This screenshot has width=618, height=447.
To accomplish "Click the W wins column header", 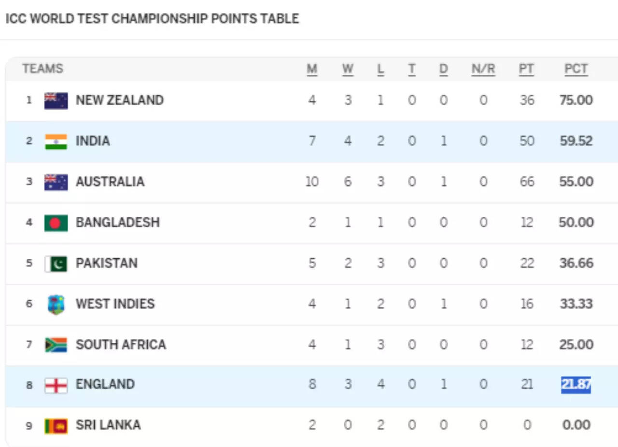I will click(348, 69).
